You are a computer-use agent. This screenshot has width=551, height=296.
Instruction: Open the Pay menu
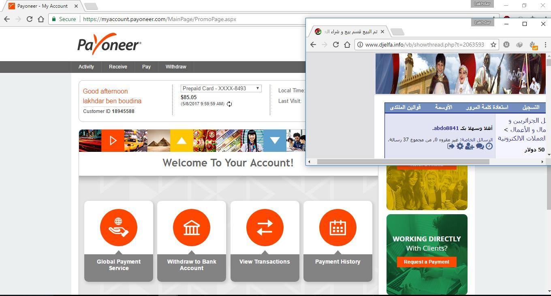point(146,67)
